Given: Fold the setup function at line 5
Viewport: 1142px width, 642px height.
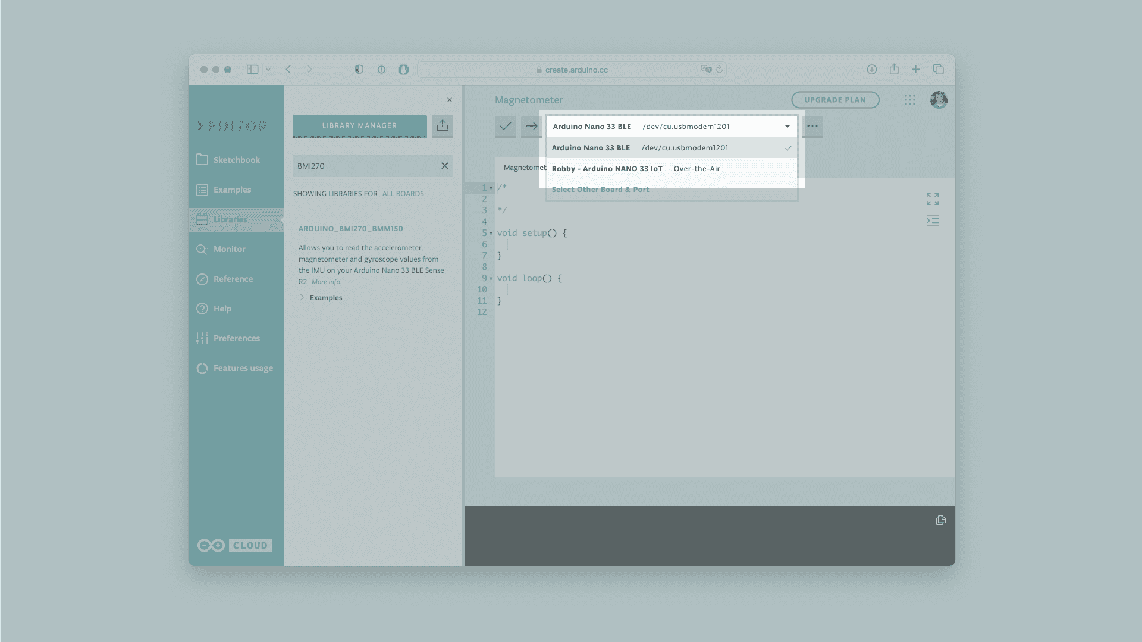Looking at the screenshot, I should coord(491,234).
